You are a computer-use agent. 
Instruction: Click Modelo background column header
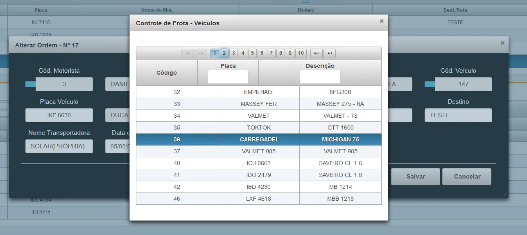click(x=306, y=10)
